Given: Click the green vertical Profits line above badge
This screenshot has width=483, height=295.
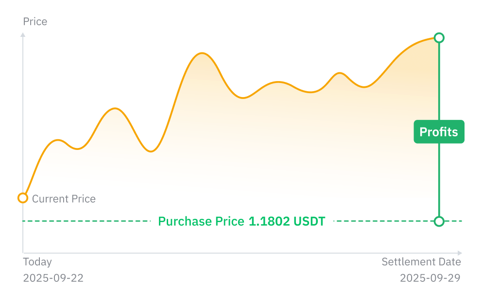Looking at the screenshot, I should [x=439, y=82].
